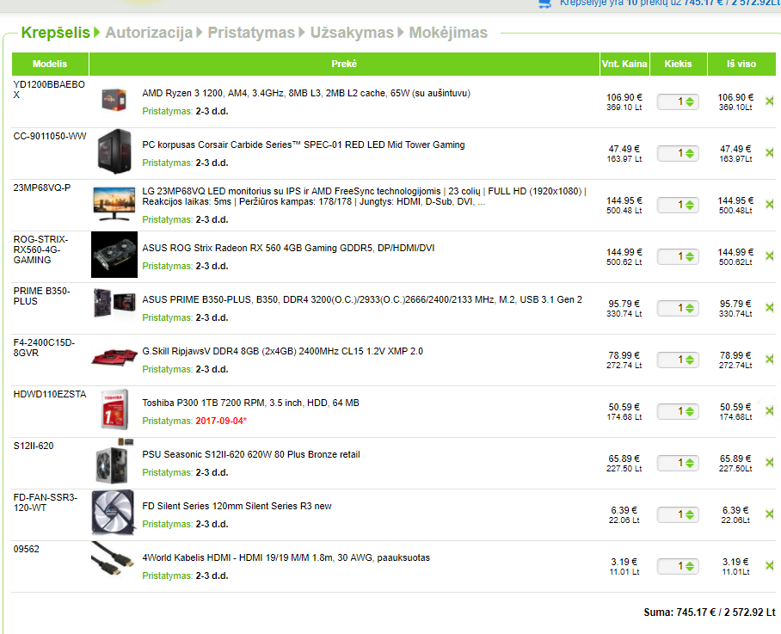Go to the Pristatymas checkout step
The width and height of the screenshot is (781, 634).
[x=251, y=33]
